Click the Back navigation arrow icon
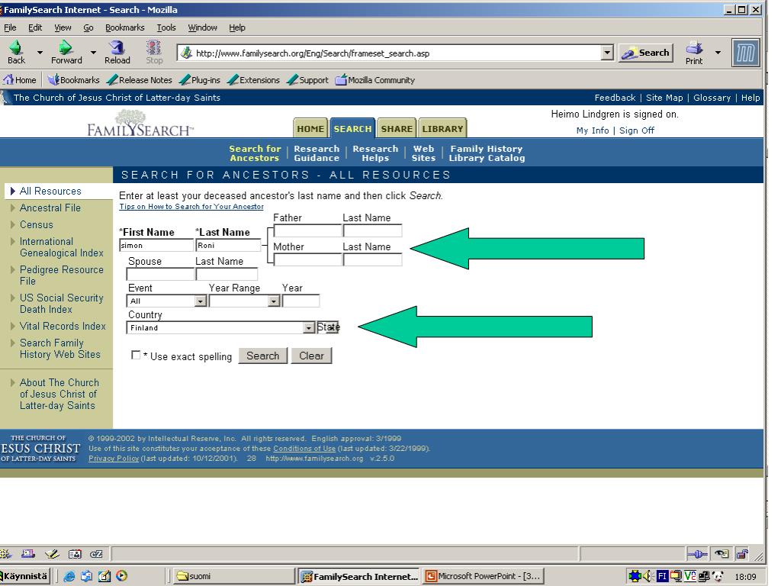The width and height of the screenshot is (781, 586). (x=16, y=48)
